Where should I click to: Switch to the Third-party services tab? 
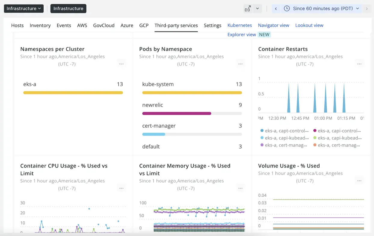pyautogui.click(x=176, y=25)
